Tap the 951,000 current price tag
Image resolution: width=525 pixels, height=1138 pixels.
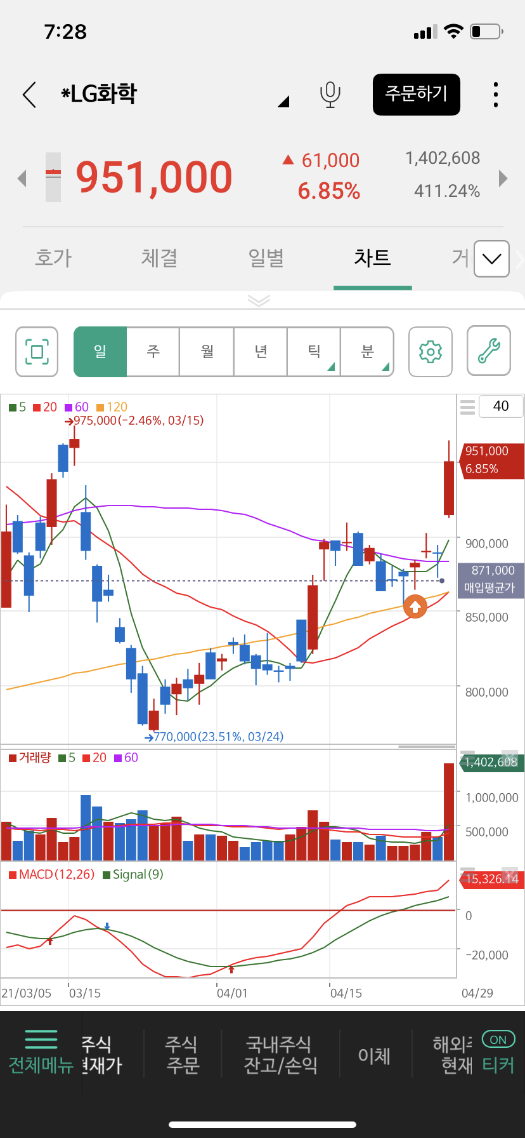[492, 460]
